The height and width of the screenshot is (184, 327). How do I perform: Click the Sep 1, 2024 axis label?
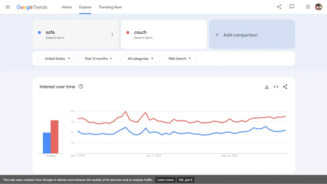77,156
